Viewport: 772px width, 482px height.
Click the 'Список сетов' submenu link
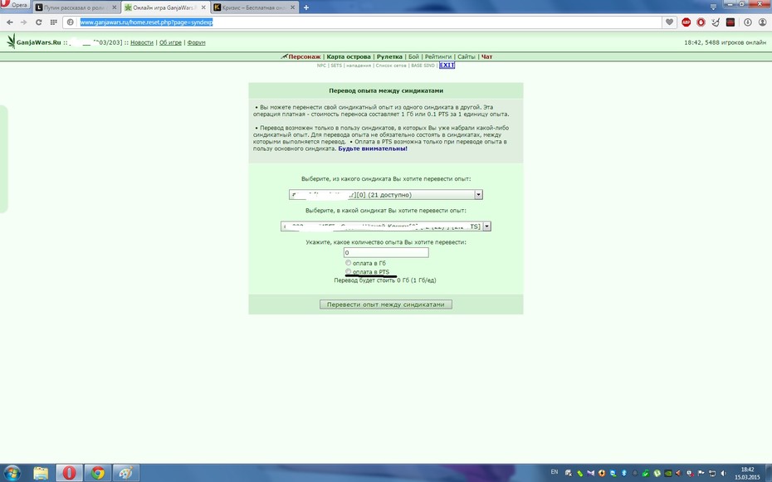[x=391, y=66]
